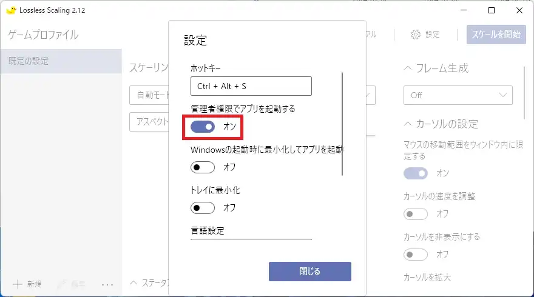Collapse the フレーム生成 section
The height and width of the screenshot is (297, 534).
(408, 68)
